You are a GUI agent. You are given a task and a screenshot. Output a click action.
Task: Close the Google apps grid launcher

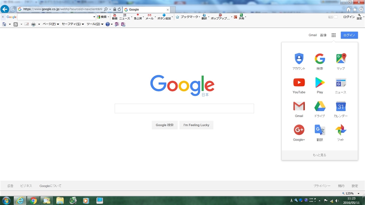tap(334, 35)
